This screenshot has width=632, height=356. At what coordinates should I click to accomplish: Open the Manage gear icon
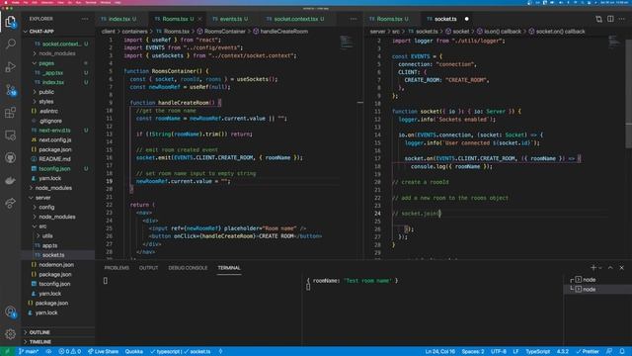point(11,334)
